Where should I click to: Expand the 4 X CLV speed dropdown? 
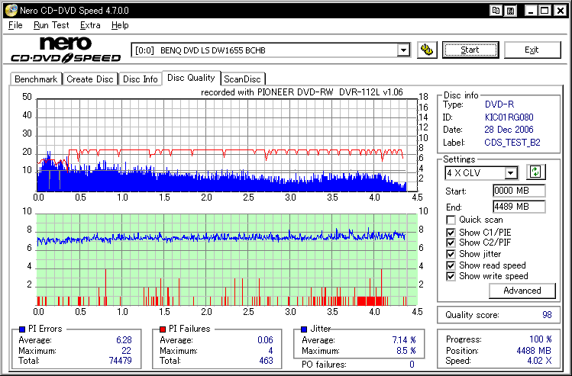tap(511, 172)
